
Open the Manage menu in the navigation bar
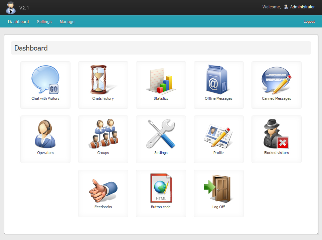[x=67, y=22]
